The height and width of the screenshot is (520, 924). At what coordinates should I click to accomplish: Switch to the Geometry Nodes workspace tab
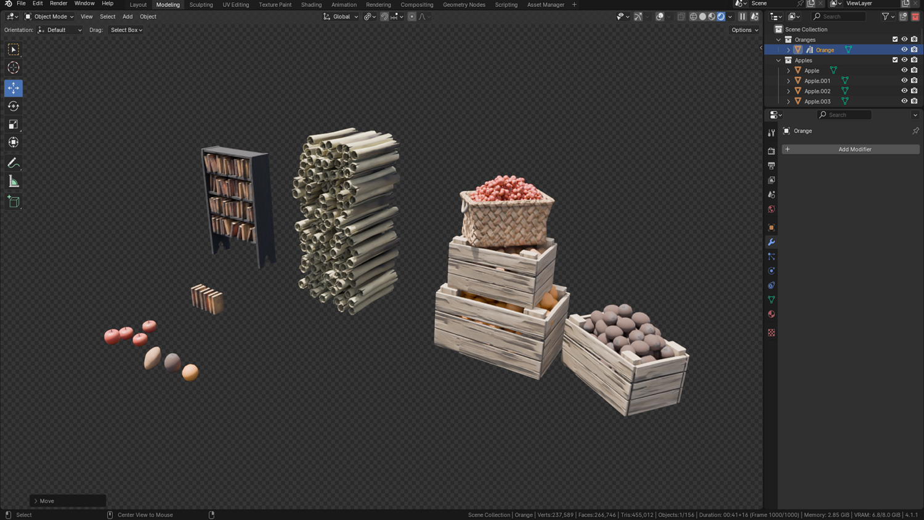click(464, 4)
